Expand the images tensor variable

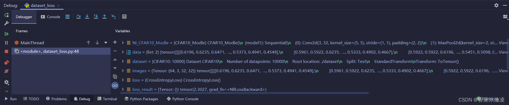[123, 71]
